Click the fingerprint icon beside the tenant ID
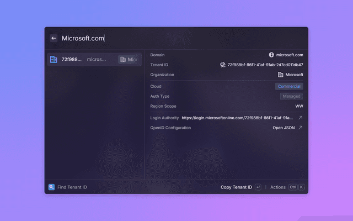 [222, 65]
